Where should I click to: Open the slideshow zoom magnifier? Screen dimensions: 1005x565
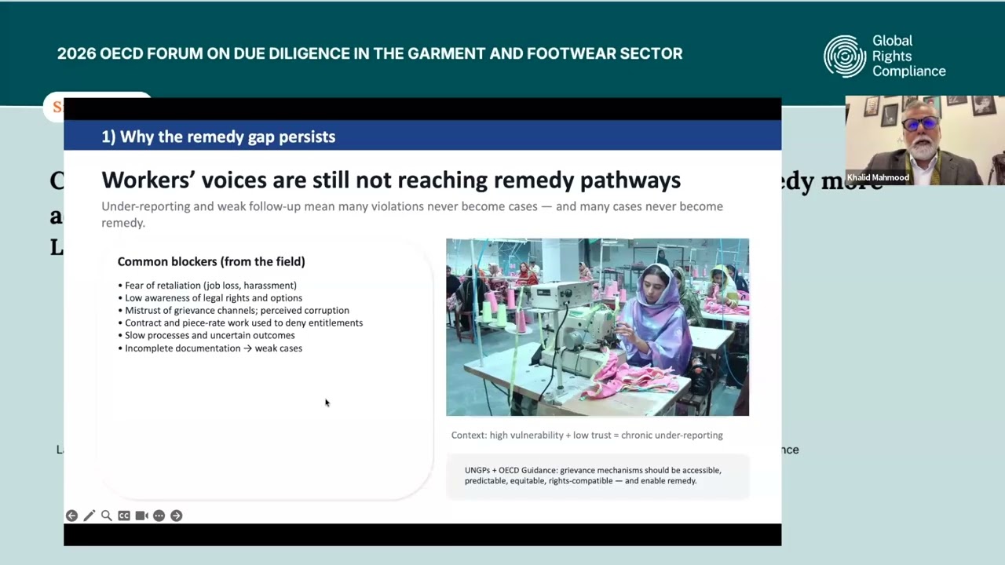106,516
